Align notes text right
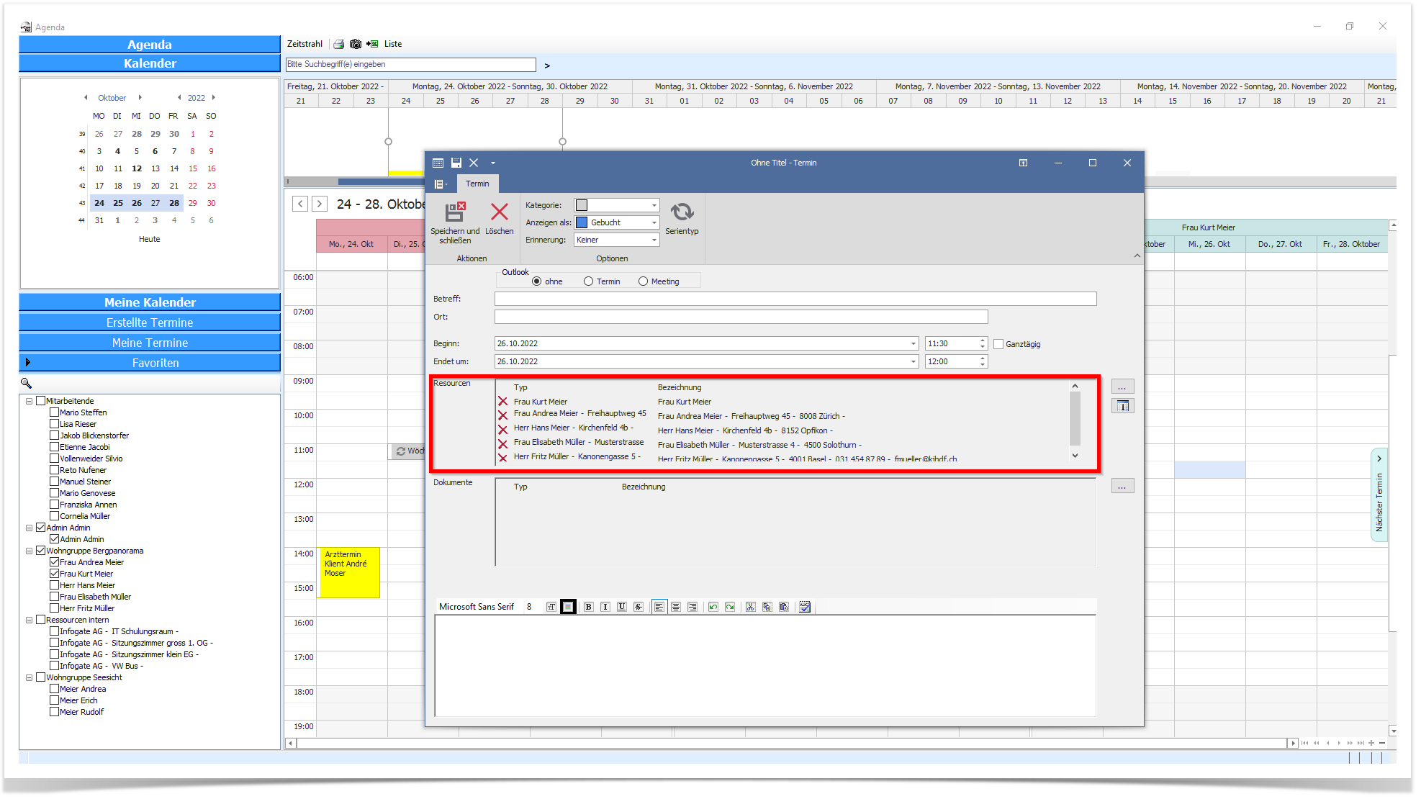1421x799 pixels. [x=692, y=607]
